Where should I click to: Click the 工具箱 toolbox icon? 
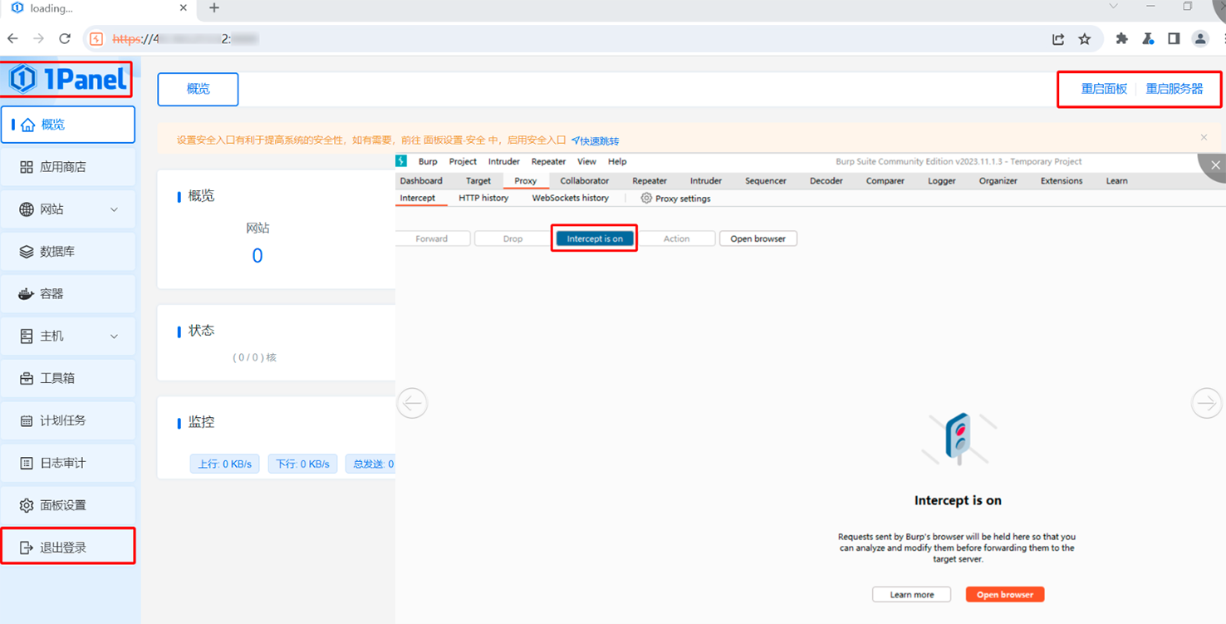tap(27, 379)
